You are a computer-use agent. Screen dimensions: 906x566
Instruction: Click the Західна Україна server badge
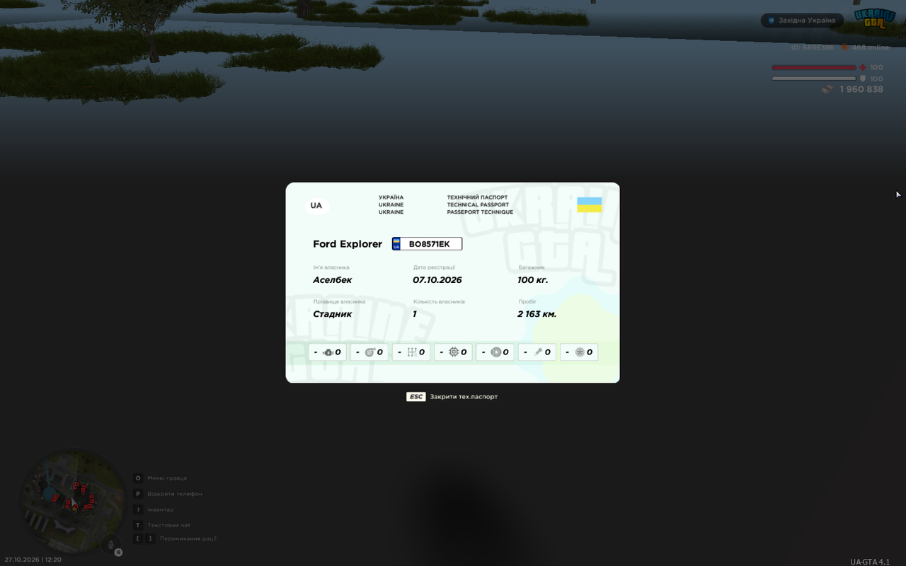pyautogui.click(x=802, y=21)
